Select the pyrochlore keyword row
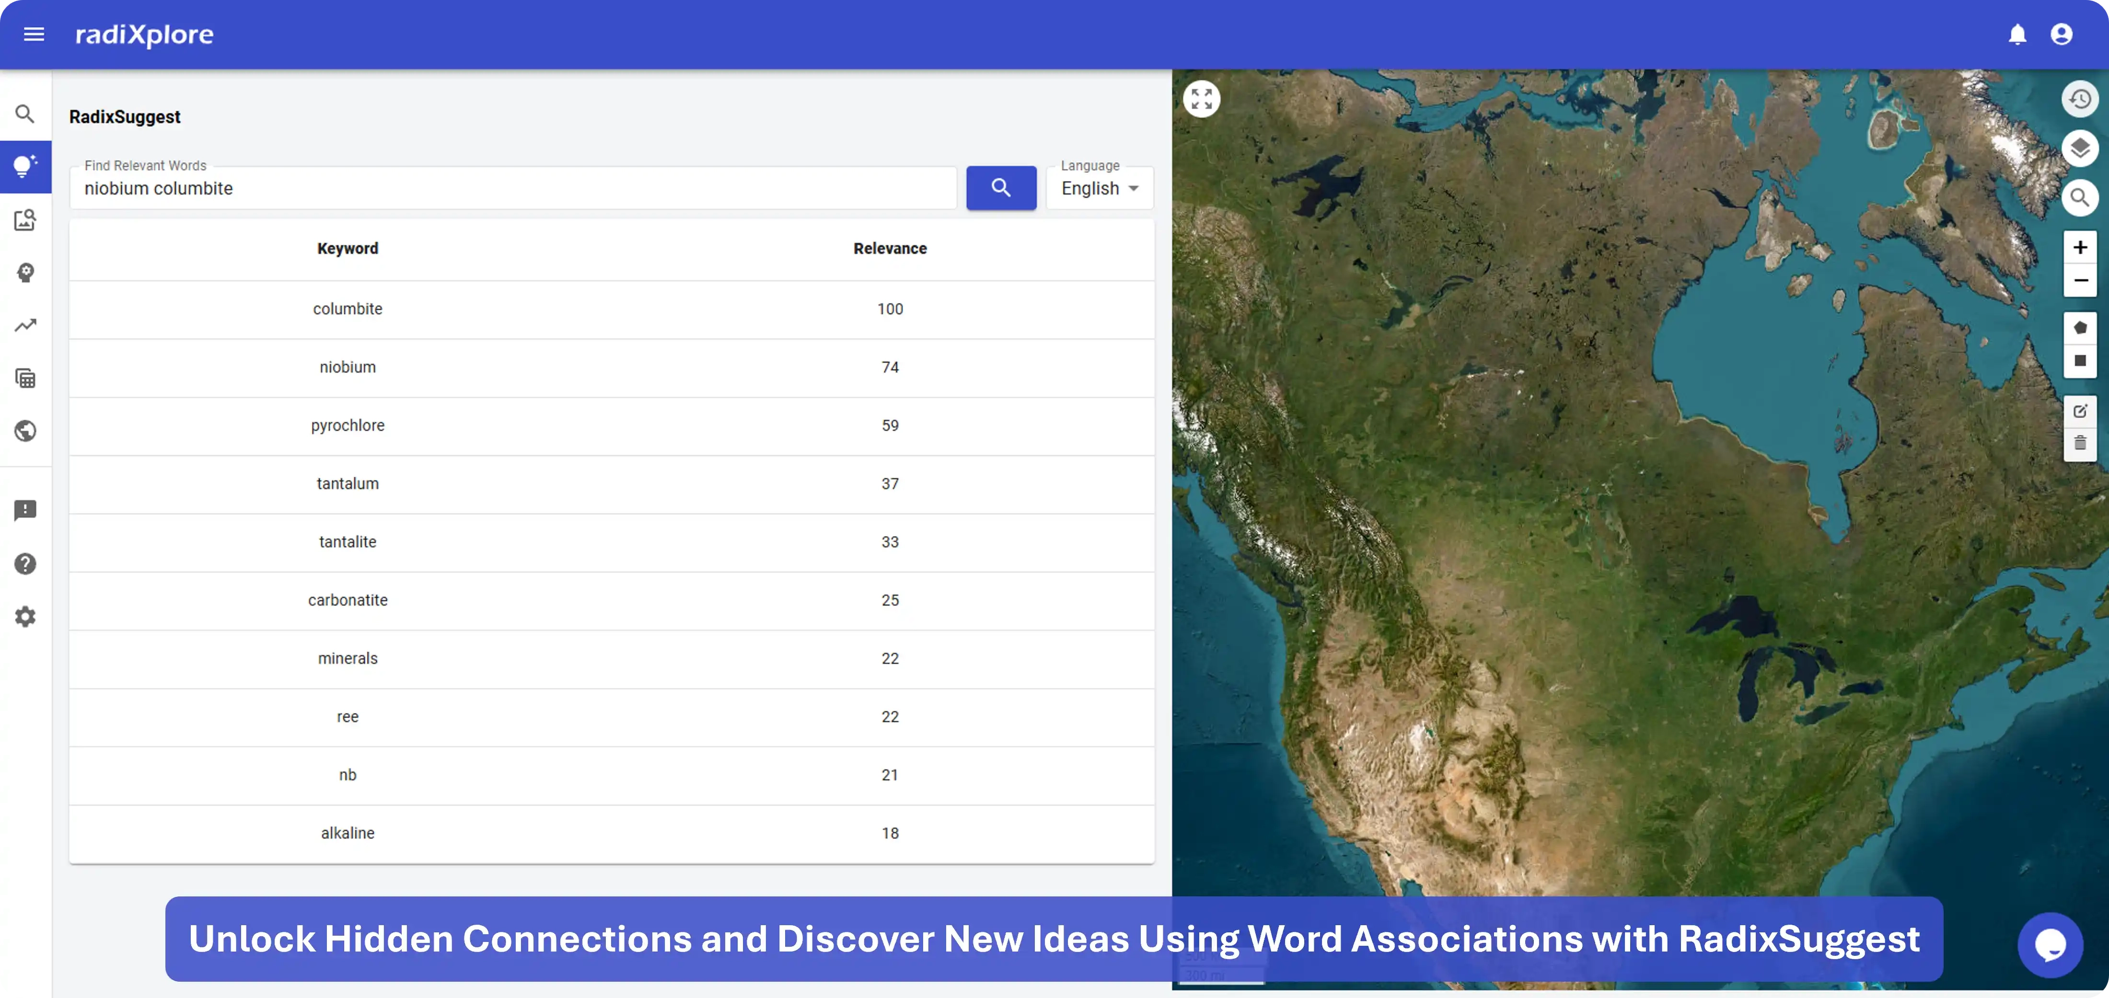The height and width of the screenshot is (998, 2109). (x=348, y=425)
